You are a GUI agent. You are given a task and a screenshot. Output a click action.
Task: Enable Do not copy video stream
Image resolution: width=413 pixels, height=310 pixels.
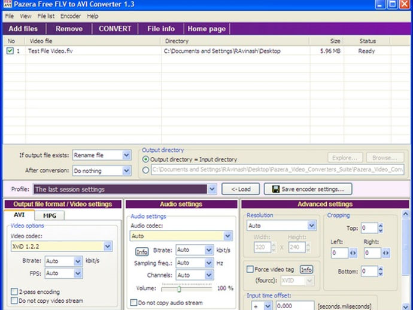coord(14,300)
